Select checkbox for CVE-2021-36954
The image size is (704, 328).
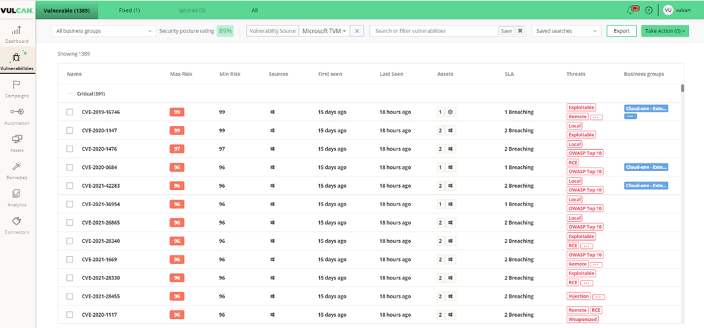click(70, 204)
